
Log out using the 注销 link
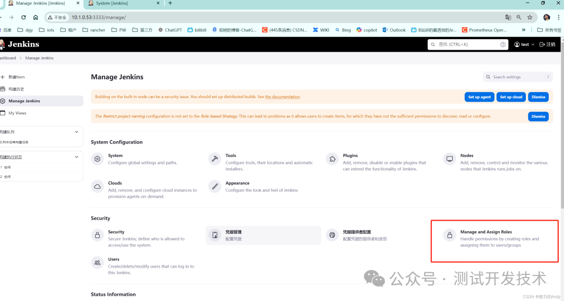coord(547,44)
